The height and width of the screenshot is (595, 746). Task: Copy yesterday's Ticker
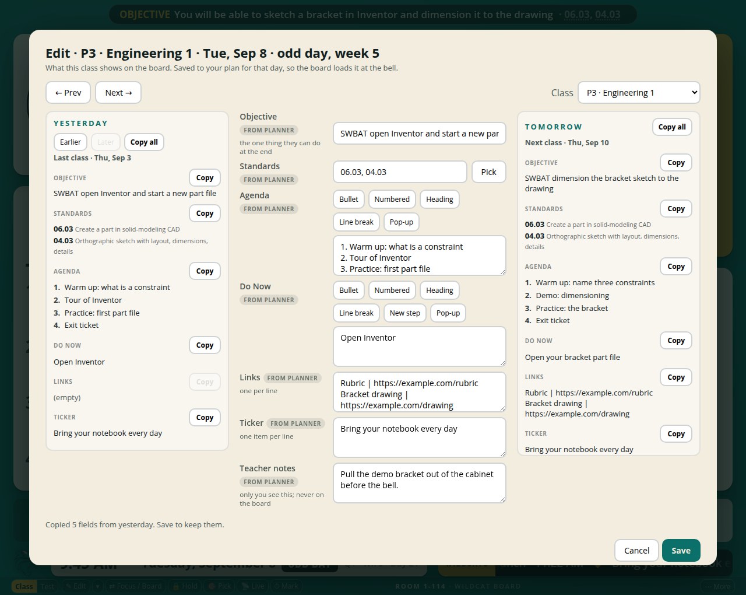(x=205, y=418)
